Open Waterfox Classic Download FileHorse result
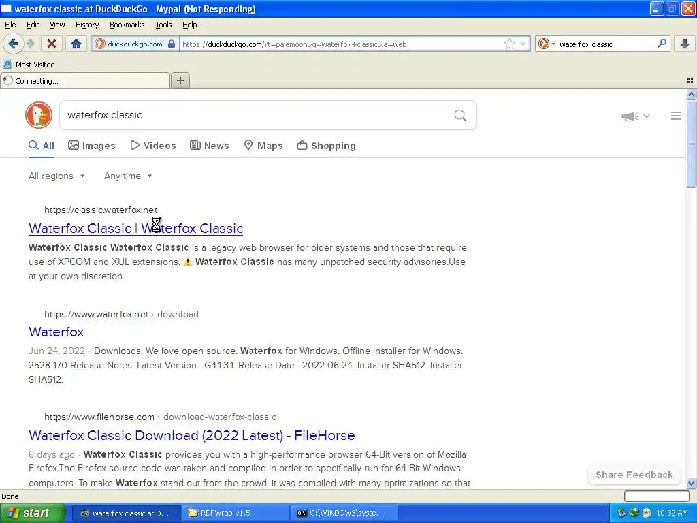Screen dimensions: 697x523 click(191, 435)
